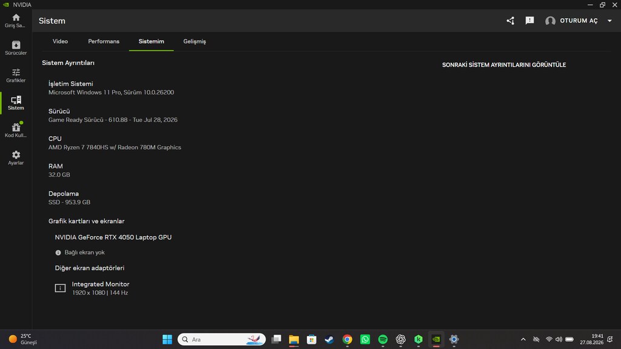
Task: Switch to the Performans tab
Action: pos(104,41)
